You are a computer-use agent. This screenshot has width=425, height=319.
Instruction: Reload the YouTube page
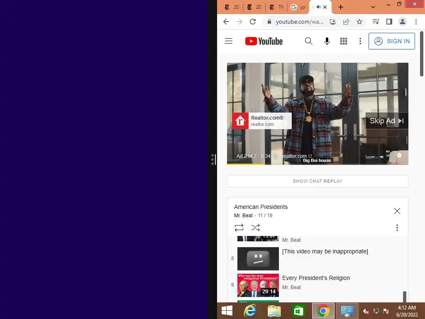pyautogui.click(x=253, y=22)
